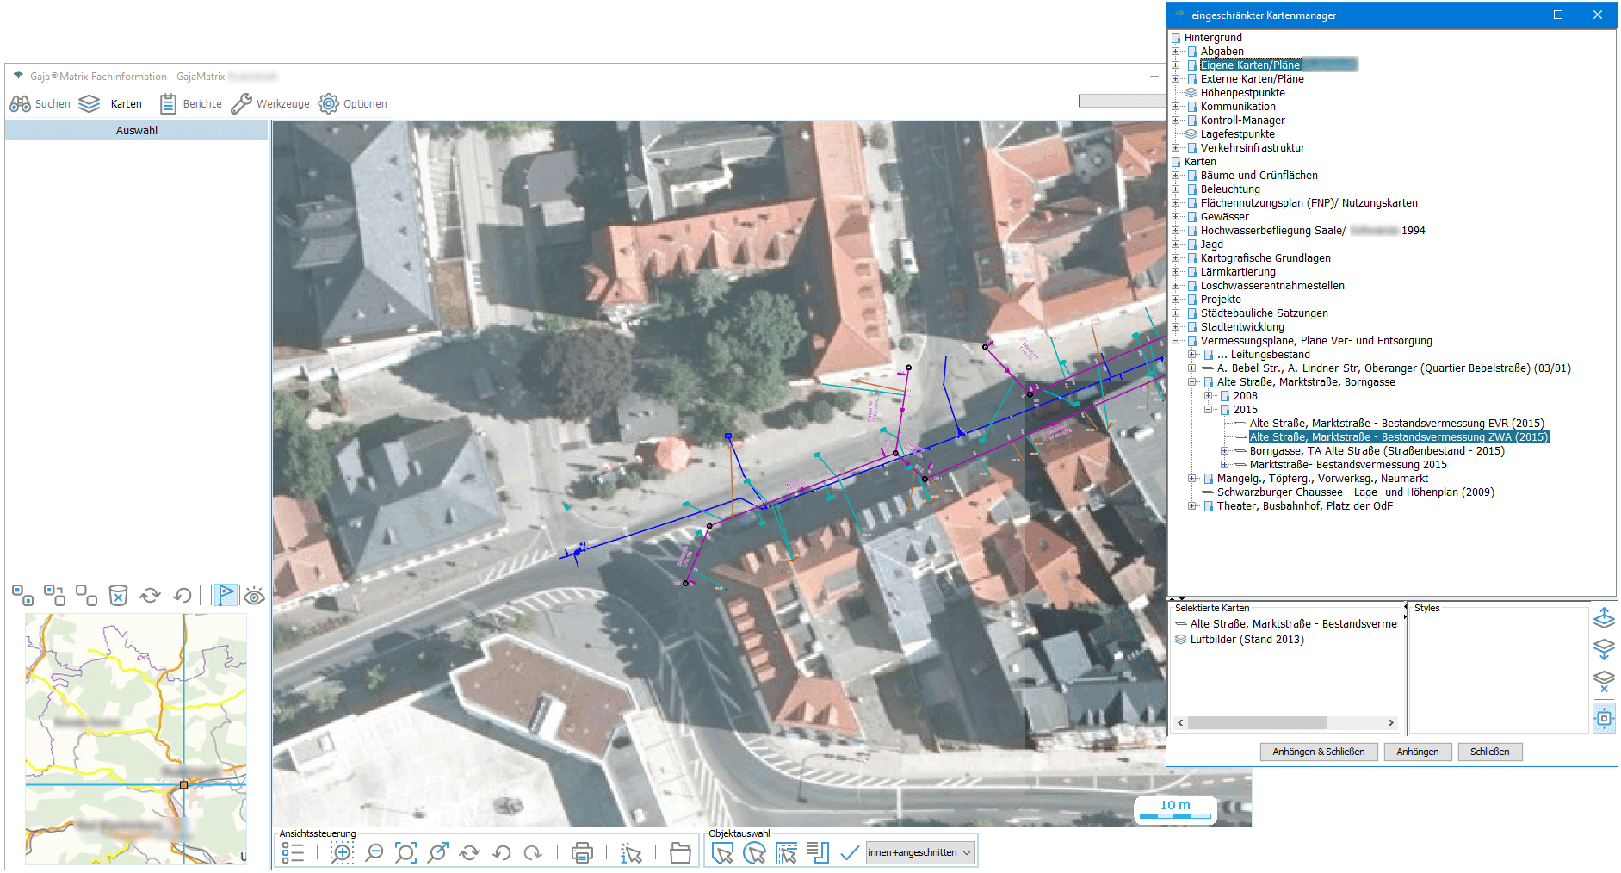Viewport: 1621px width, 873px height.
Task: Toggle the flag marker button
Action: pyautogui.click(x=226, y=595)
